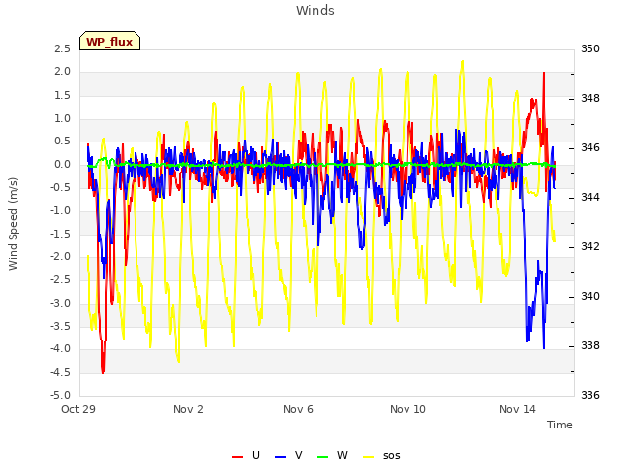This screenshot has width=633, height=475.
Task: Click the -5.0 left axis value
Action: pos(60,395)
